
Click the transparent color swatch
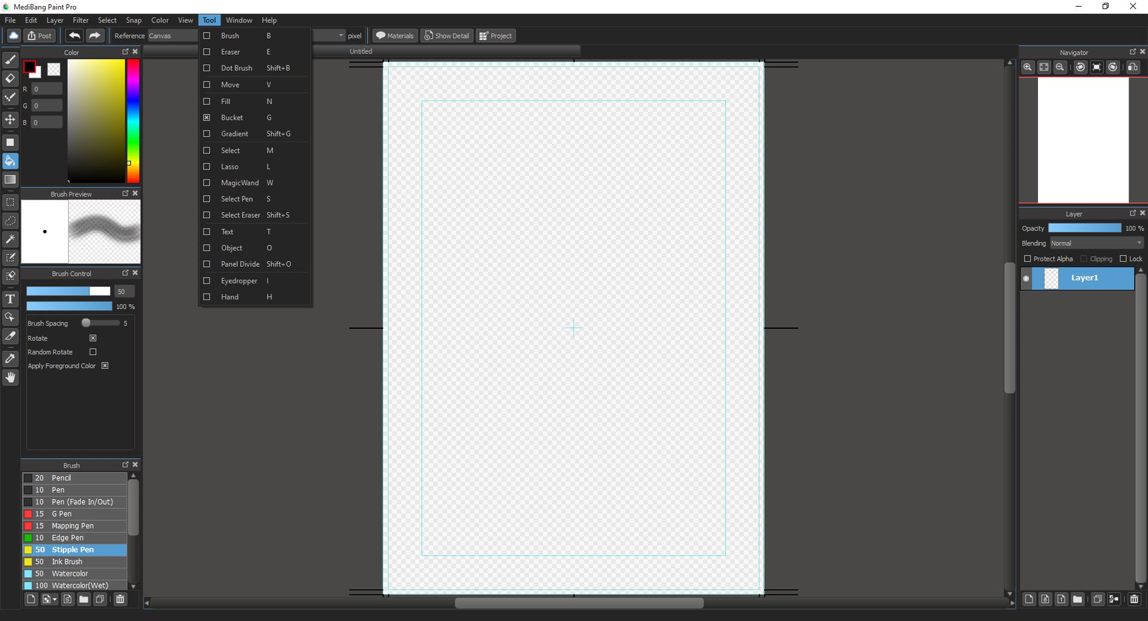tap(53, 69)
